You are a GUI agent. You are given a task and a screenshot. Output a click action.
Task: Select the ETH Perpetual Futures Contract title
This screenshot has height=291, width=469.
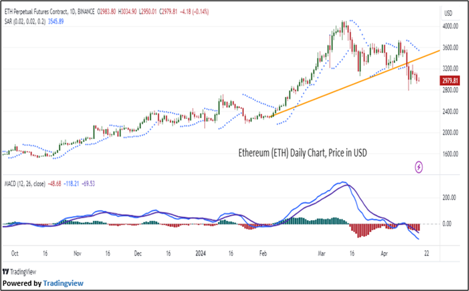[49, 12]
